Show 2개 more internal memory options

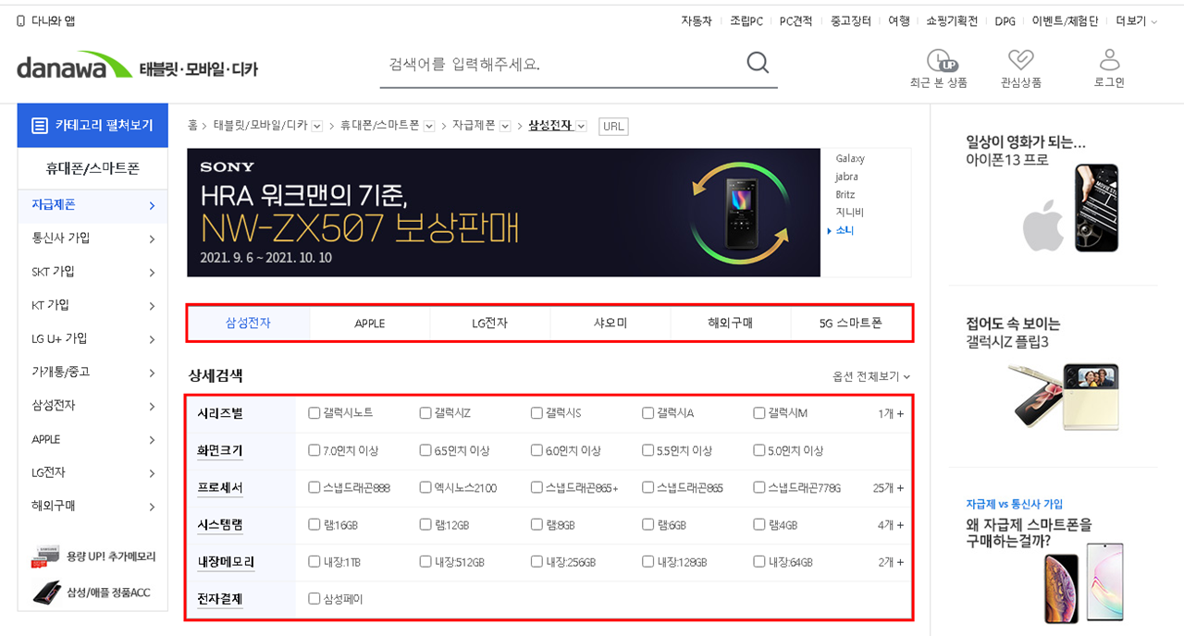coord(891,562)
